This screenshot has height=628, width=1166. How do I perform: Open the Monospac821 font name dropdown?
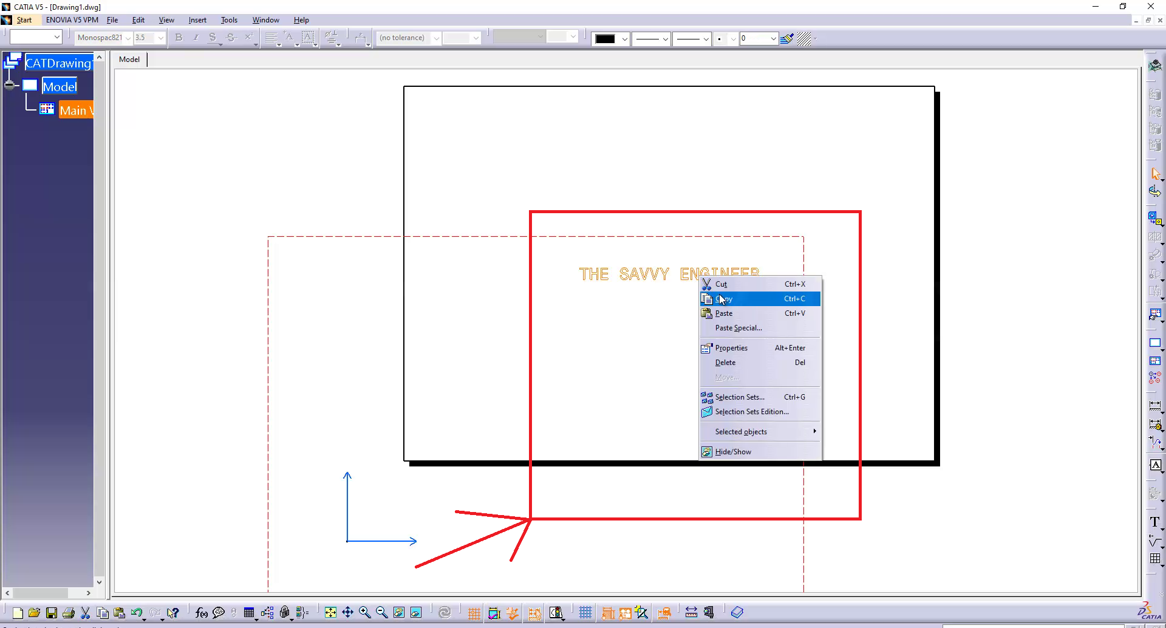(x=128, y=38)
